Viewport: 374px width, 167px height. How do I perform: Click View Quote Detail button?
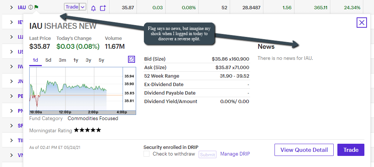(304, 150)
